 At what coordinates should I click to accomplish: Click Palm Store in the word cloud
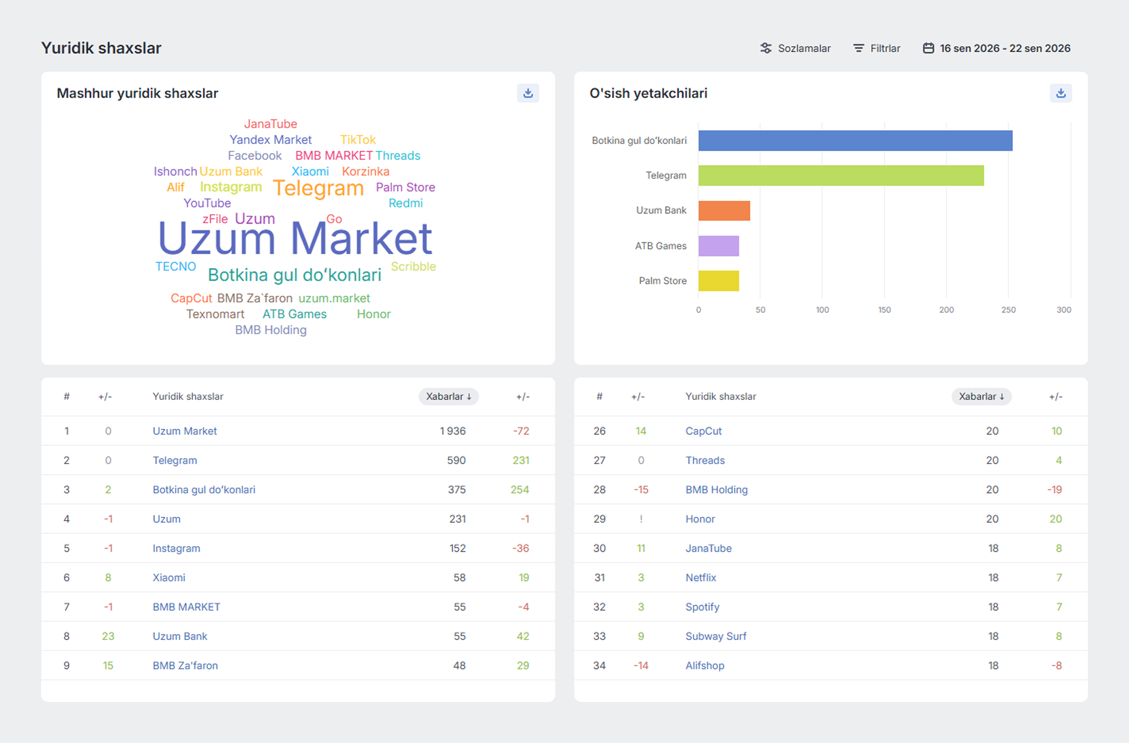click(405, 187)
